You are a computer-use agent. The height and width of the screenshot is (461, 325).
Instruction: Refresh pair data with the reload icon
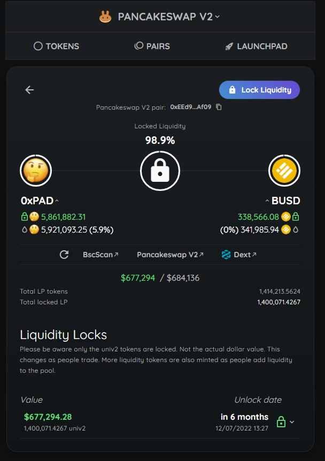coord(64,255)
